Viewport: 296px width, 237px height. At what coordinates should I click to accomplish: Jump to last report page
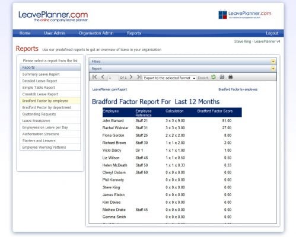139,77
